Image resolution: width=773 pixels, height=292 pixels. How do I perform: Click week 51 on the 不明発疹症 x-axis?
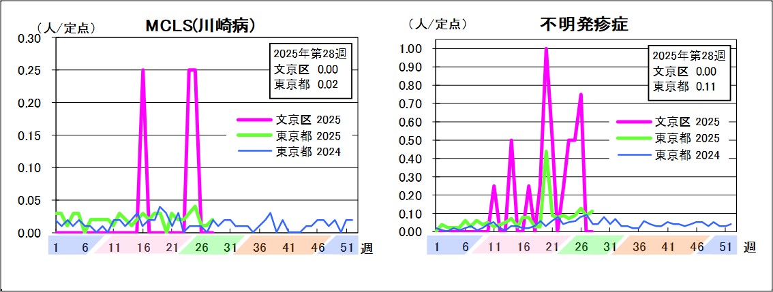pyautogui.click(x=727, y=247)
